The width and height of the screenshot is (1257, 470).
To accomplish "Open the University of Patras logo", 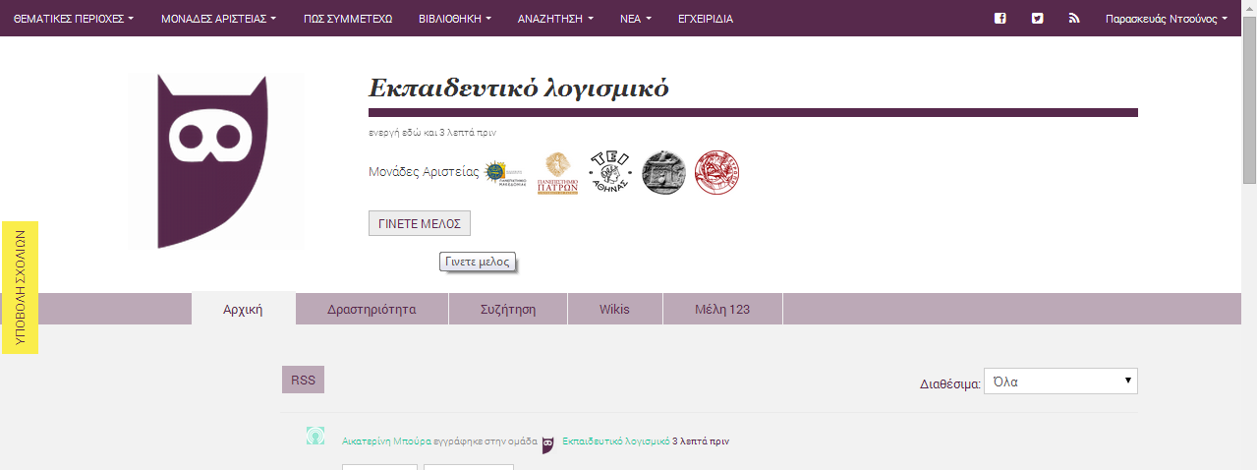I will (x=557, y=173).
